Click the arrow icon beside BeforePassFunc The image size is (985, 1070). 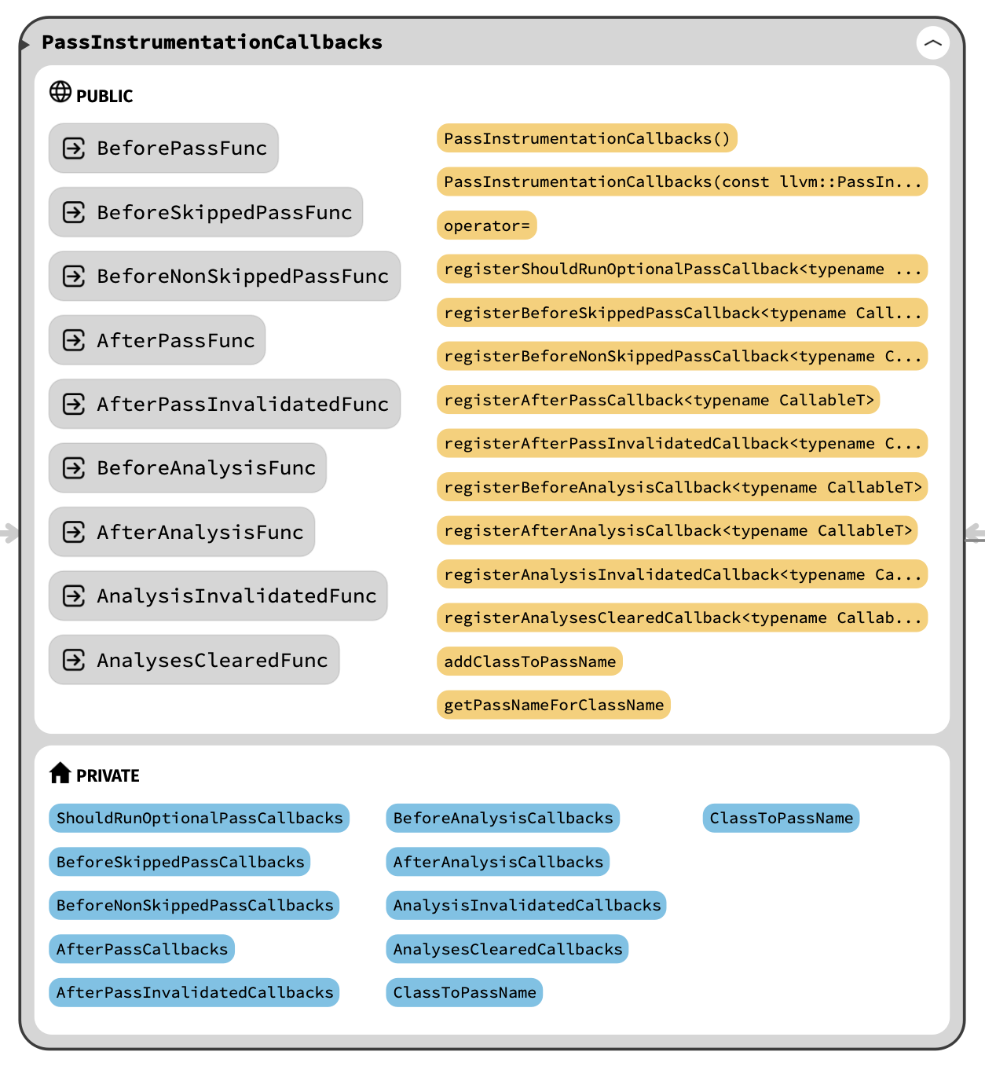pyautogui.click(x=74, y=148)
